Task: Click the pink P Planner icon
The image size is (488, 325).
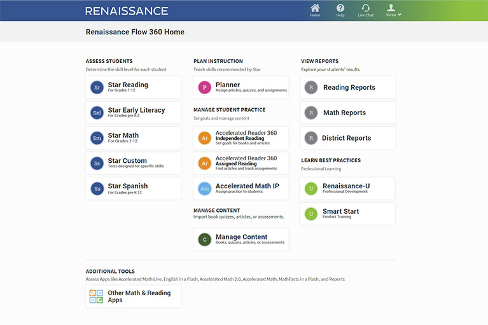Action: (204, 87)
